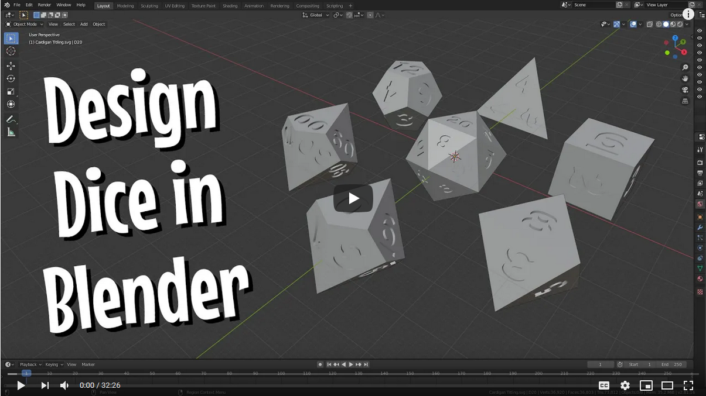
Task: Click the End frame field showing 250
Action: (673, 364)
